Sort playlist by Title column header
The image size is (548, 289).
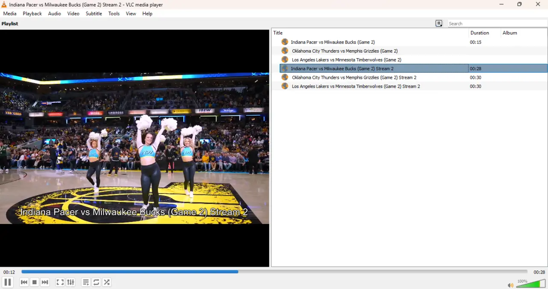370,33
